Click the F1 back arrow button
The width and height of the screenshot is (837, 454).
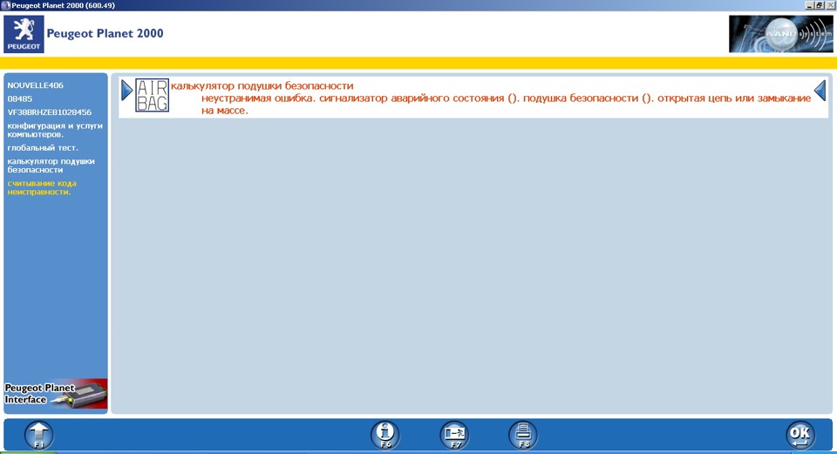click(39, 435)
